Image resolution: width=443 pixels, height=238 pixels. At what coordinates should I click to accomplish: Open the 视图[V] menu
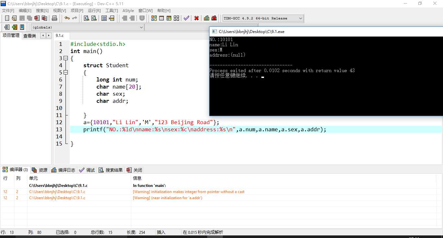[x=60, y=10]
